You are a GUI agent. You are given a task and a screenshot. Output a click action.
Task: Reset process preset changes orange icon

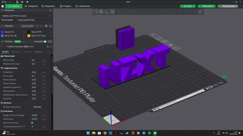click(x=2, y=47)
